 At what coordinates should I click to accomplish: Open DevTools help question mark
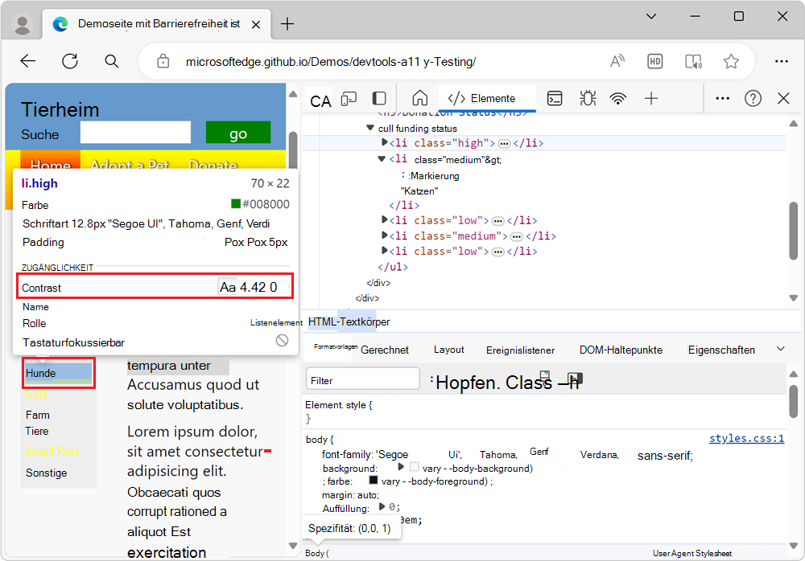click(x=753, y=99)
